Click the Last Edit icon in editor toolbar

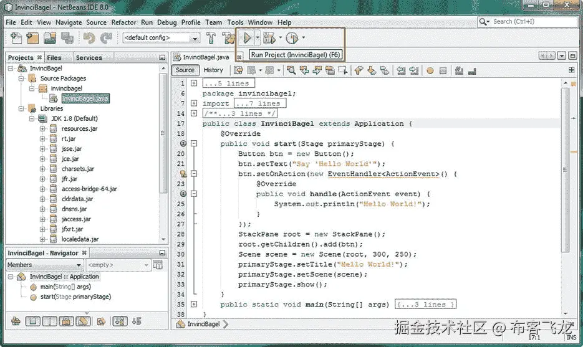click(x=238, y=70)
